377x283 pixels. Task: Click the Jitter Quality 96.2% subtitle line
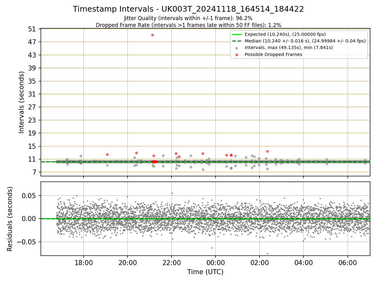[188, 18]
